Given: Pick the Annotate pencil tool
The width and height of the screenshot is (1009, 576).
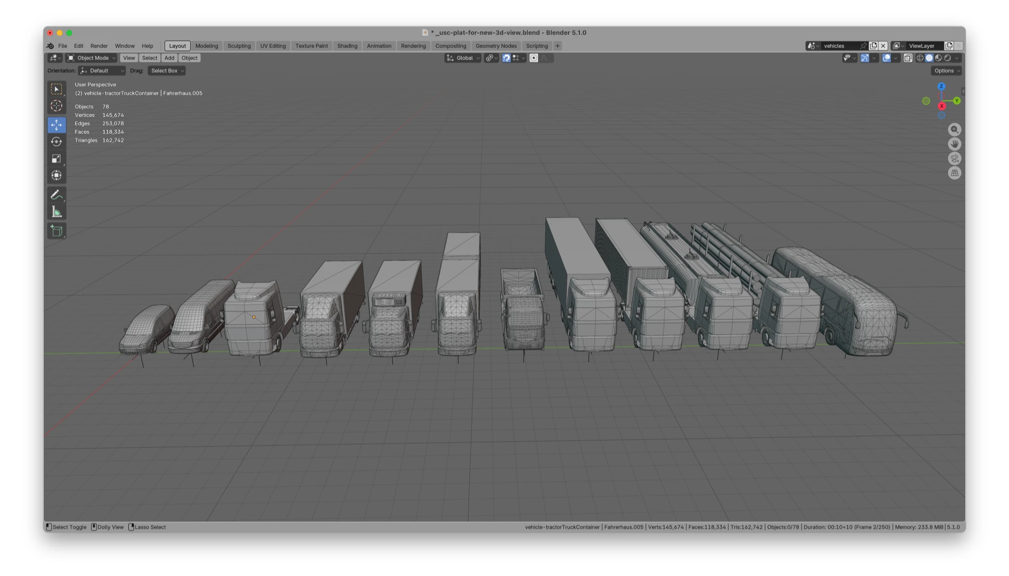Looking at the screenshot, I should coord(56,195).
